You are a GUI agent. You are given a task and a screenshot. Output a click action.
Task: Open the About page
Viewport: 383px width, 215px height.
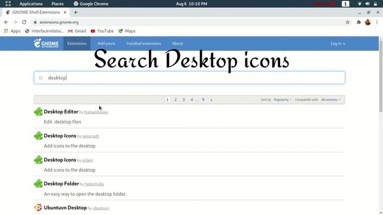[178, 44]
